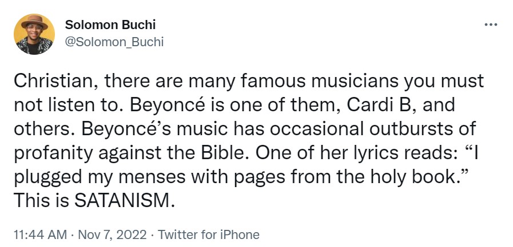Viewport: 513px width, 247px height.
Task: Open the more options three-dot menu
Action: 491,25
